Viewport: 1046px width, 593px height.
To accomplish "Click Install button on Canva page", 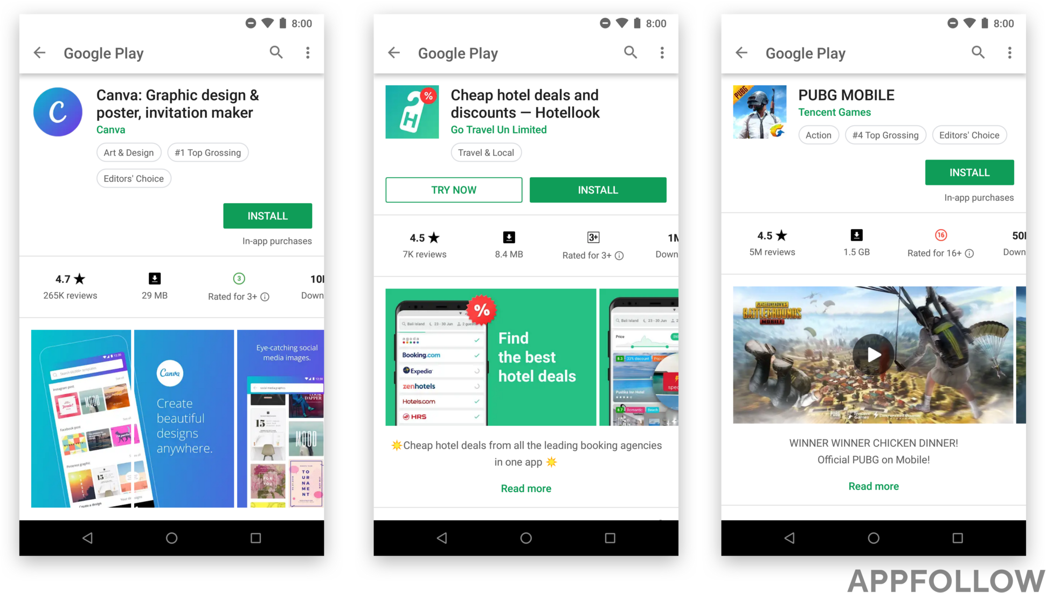I will click(x=267, y=216).
